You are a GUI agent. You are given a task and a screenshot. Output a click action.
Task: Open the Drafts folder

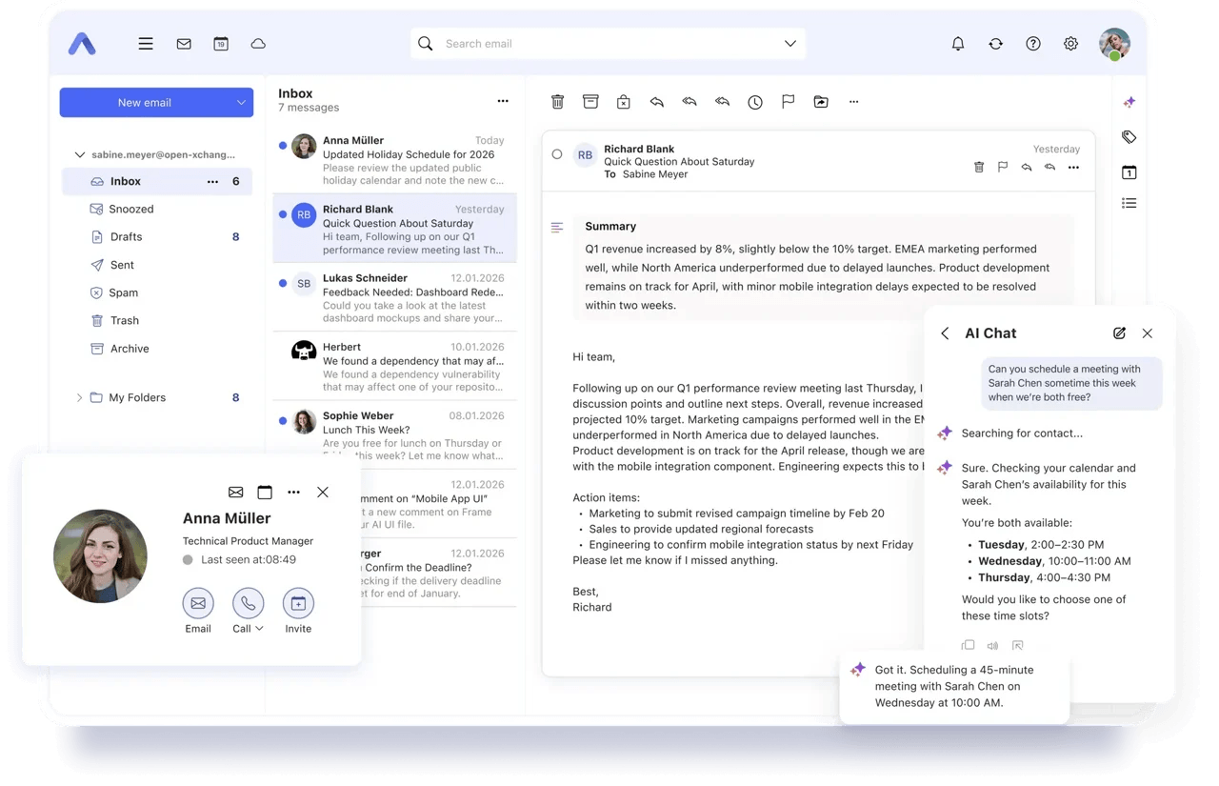coord(157,236)
